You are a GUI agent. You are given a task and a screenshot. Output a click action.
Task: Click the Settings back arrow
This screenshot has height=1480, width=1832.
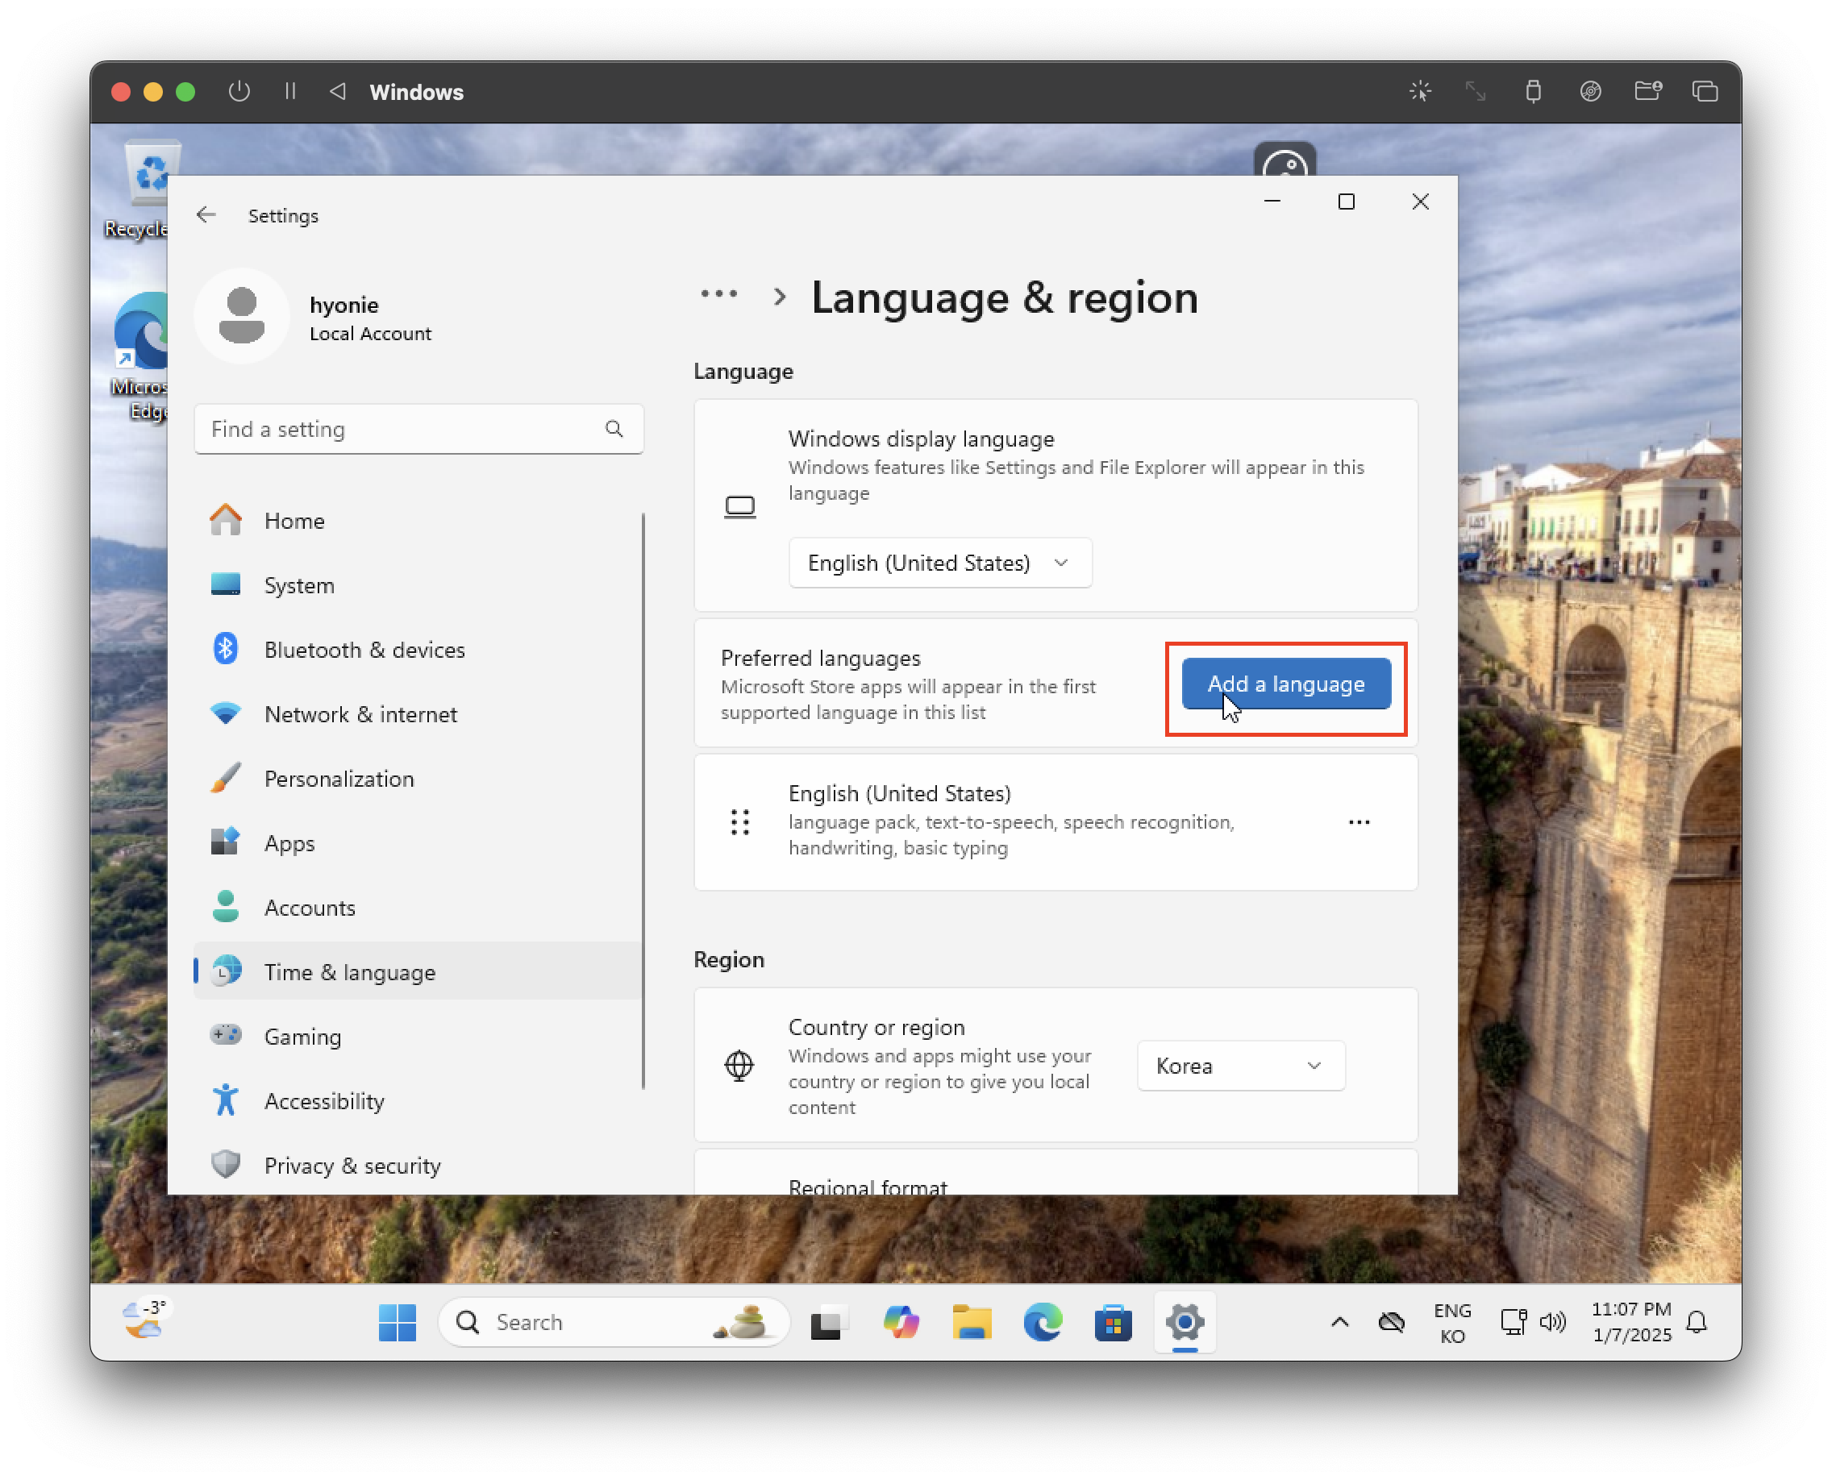tap(206, 215)
